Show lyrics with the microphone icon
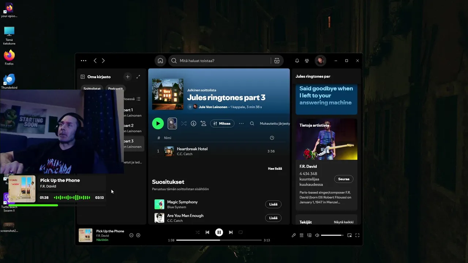468x263 pixels. (294, 235)
